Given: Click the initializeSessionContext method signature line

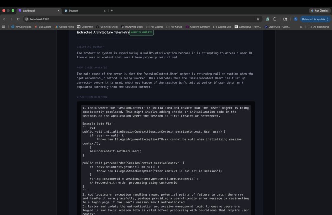Looking at the screenshot, I should pos(154,131).
